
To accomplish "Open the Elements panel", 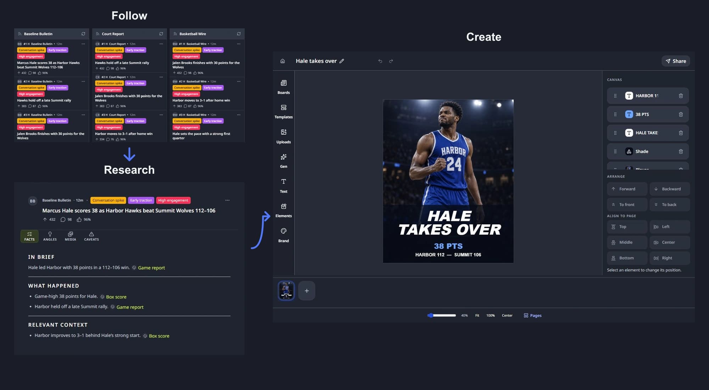I will pyautogui.click(x=284, y=210).
